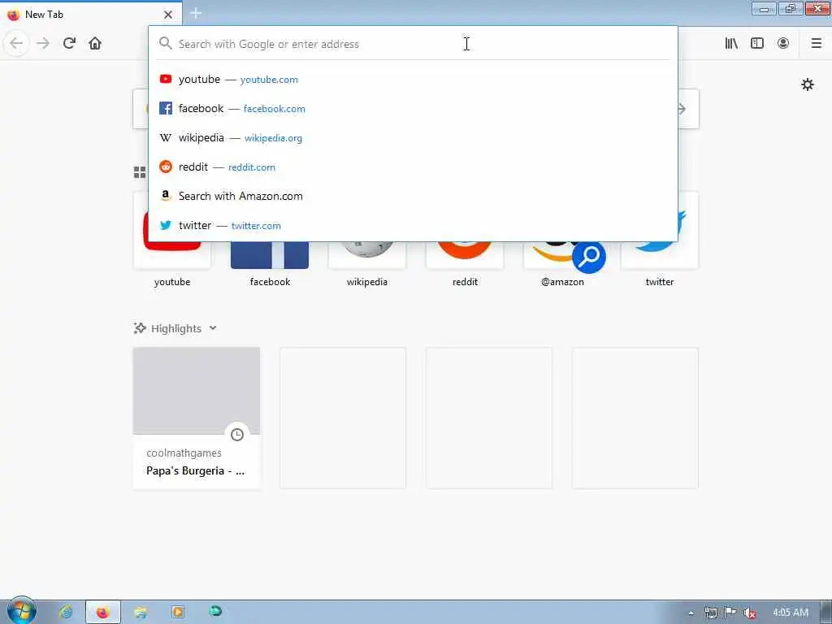
Task: Choose the wikipedia suggestion in dropdown
Action: pos(414,137)
